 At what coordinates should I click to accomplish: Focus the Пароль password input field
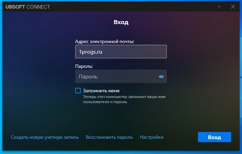(x=121, y=76)
